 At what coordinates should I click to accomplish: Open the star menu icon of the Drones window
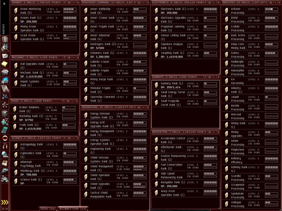pyautogui.click(x=65, y=2)
